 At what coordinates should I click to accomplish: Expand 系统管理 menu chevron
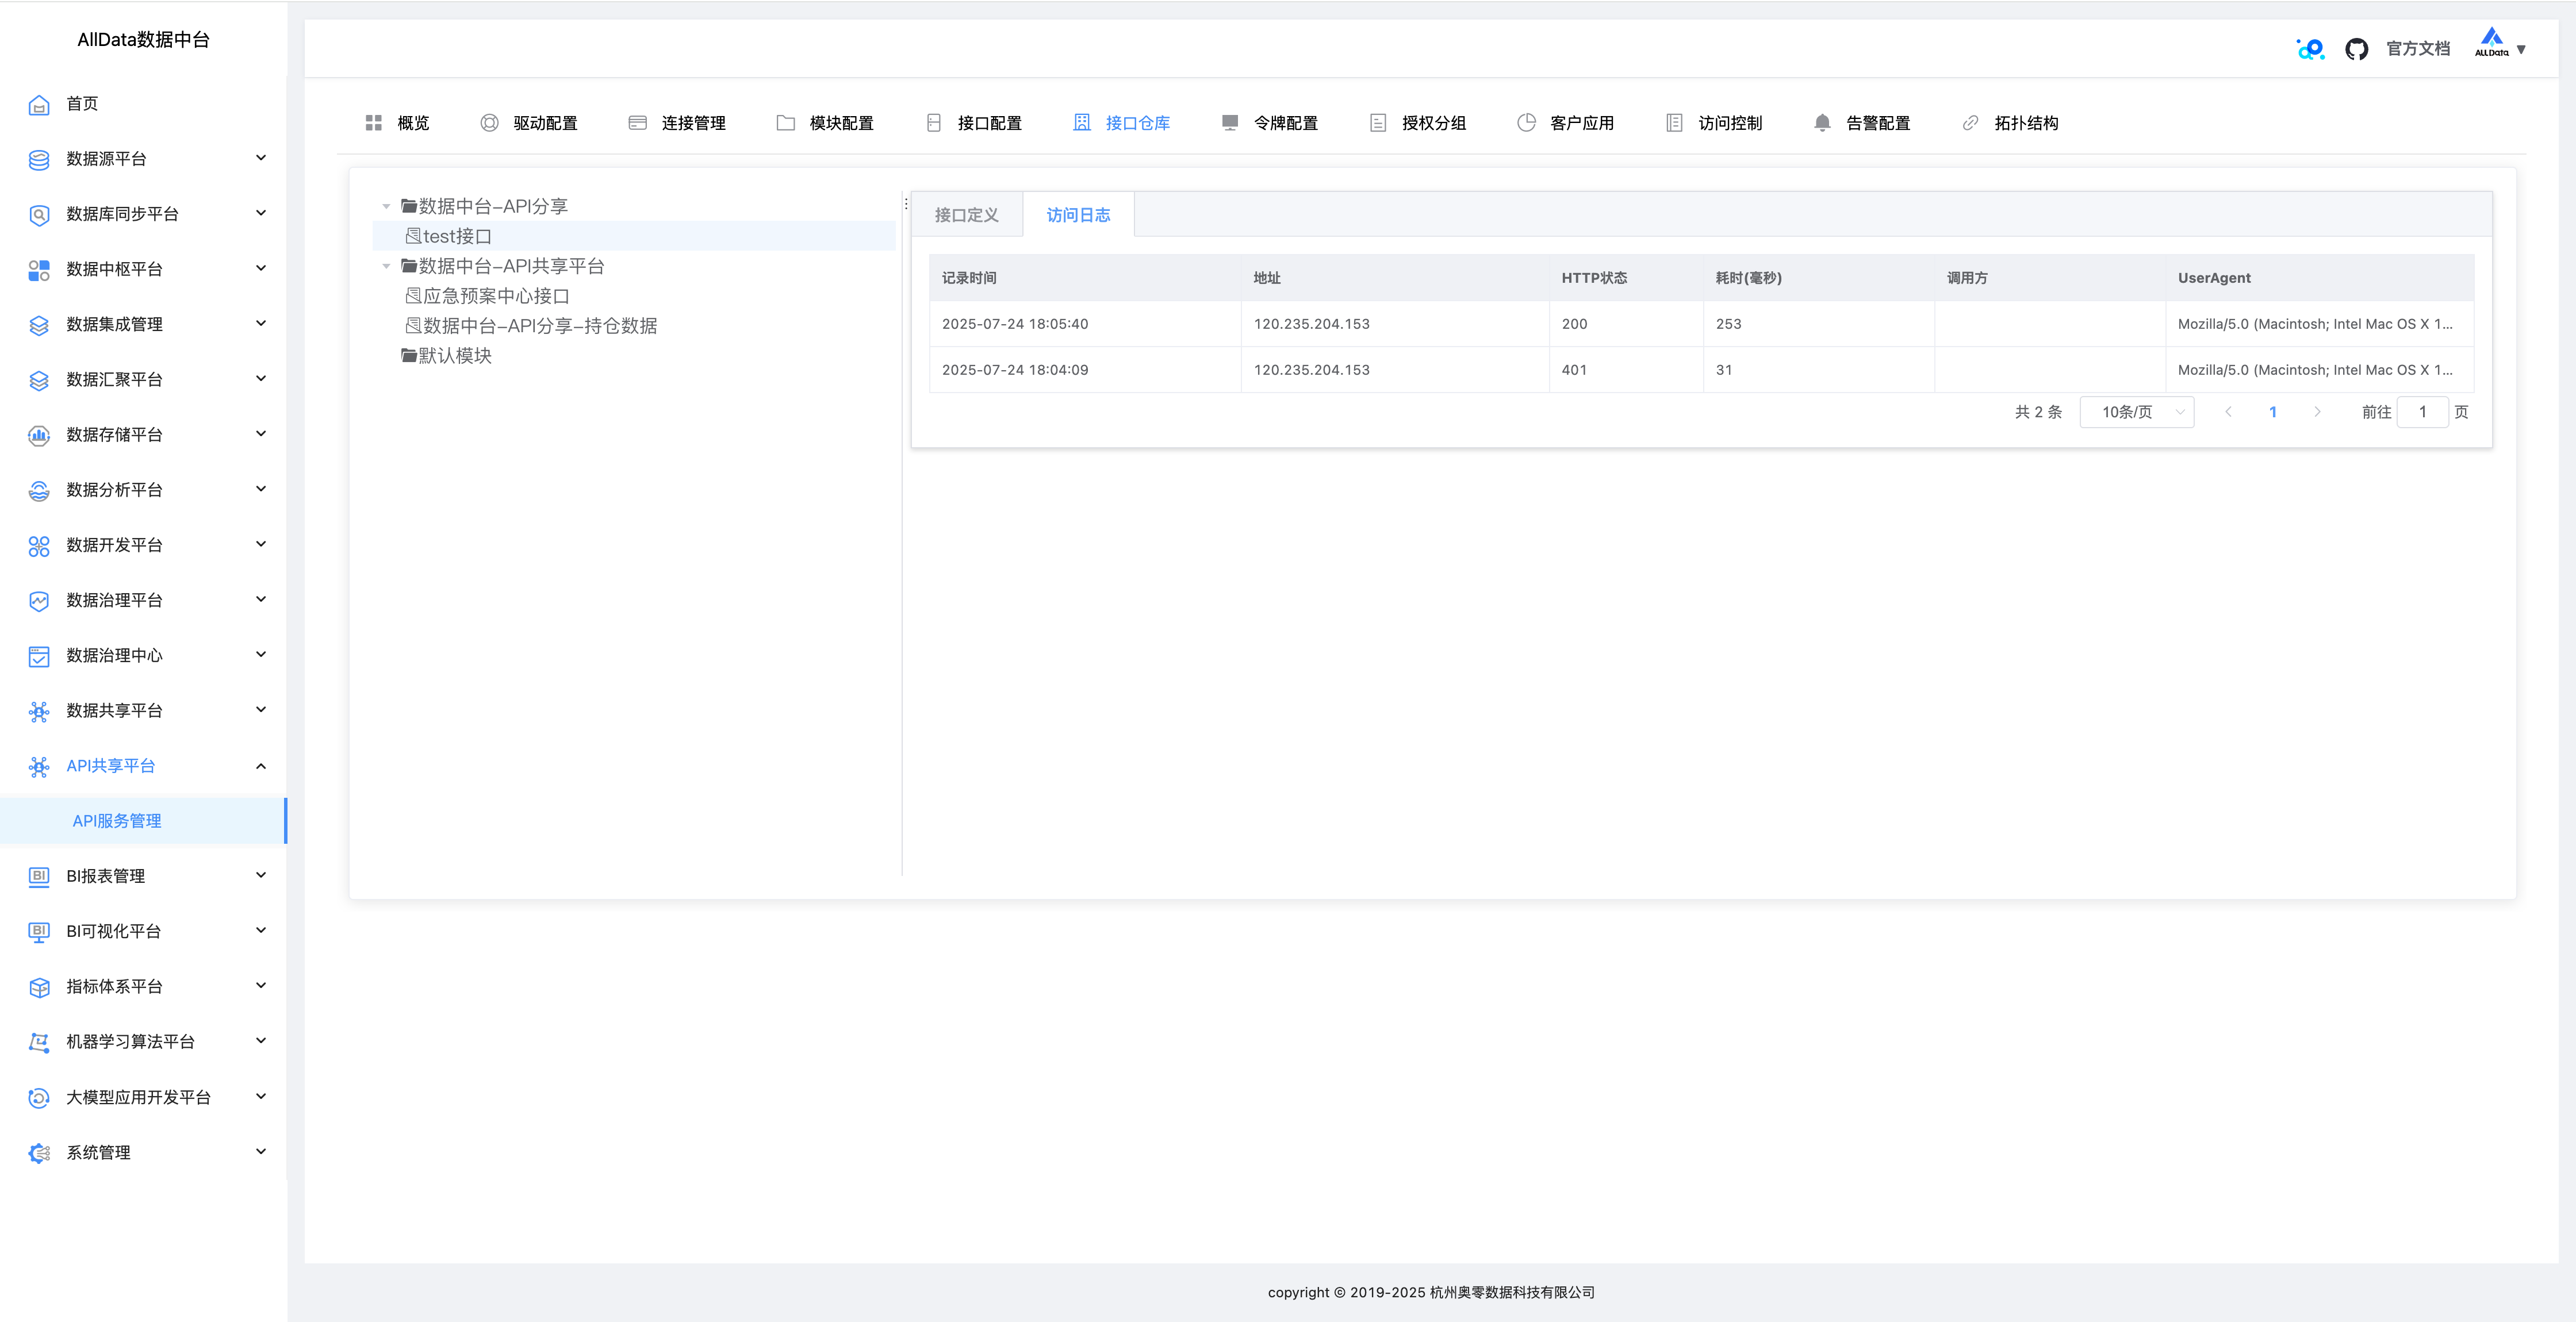(261, 1152)
